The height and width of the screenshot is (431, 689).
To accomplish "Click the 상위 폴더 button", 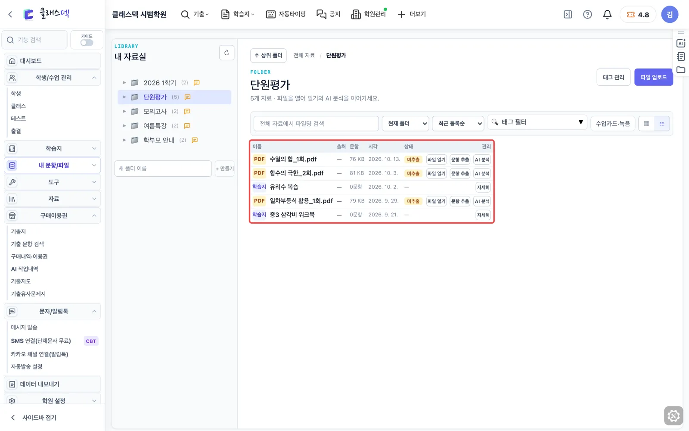I will (x=268, y=56).
